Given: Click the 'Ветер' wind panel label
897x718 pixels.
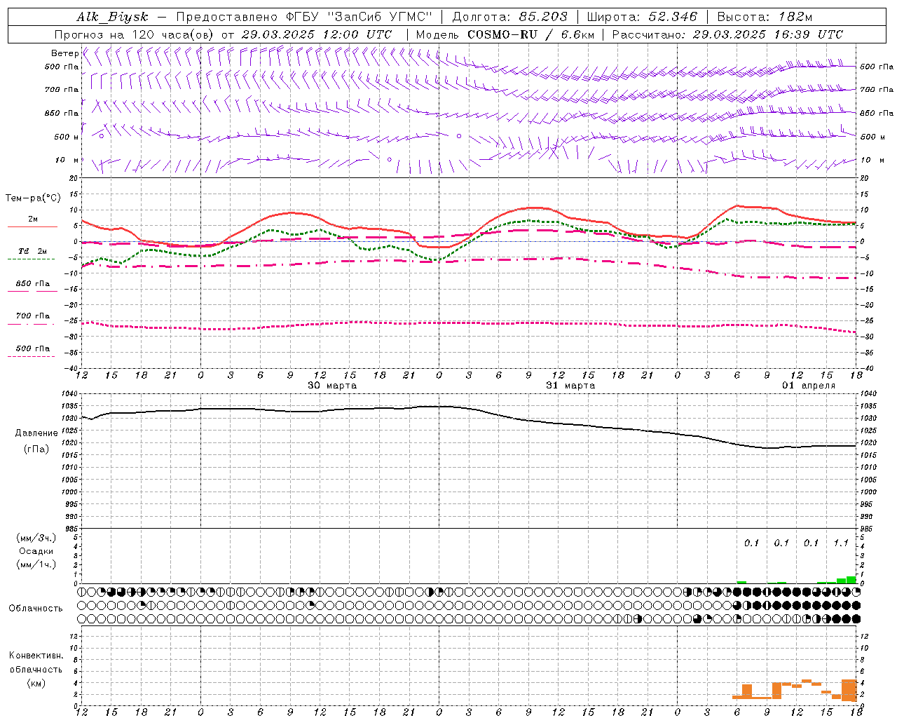Looking at the screenshot, I should click(64, 53).
